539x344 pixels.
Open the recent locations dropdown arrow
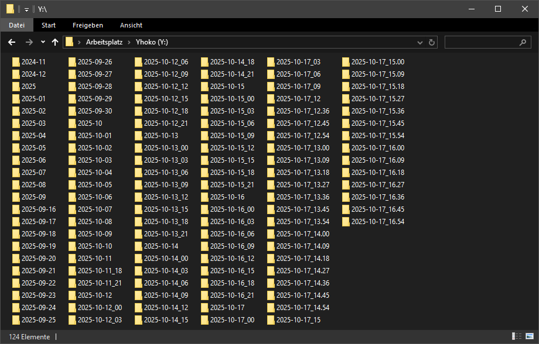tap(43, 42)
